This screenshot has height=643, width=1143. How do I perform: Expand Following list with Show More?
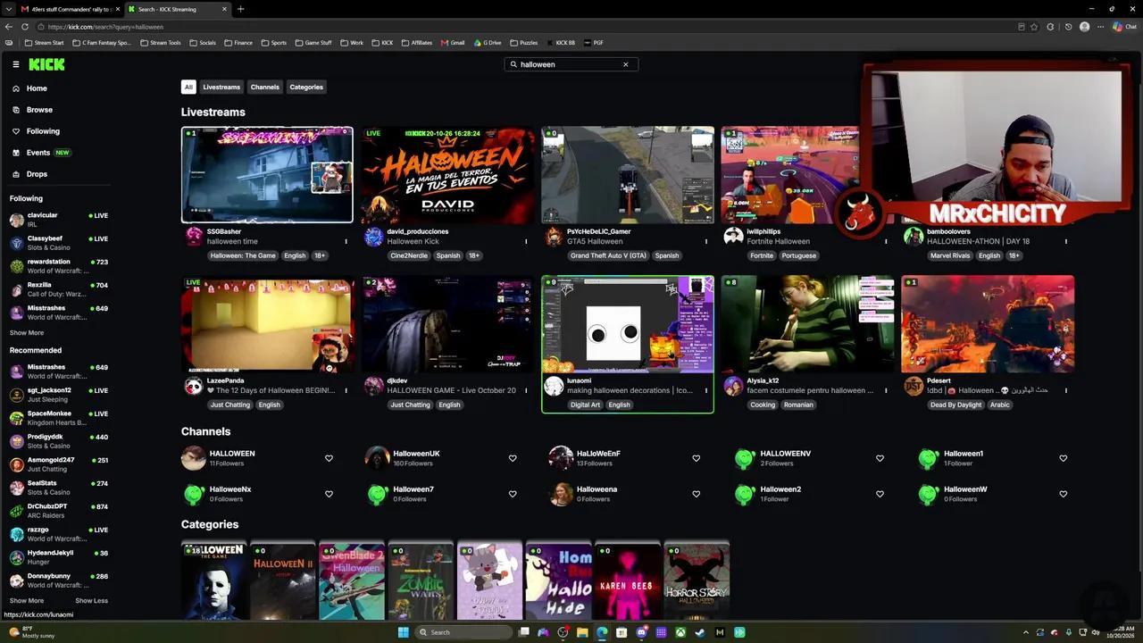pos(27,332)
